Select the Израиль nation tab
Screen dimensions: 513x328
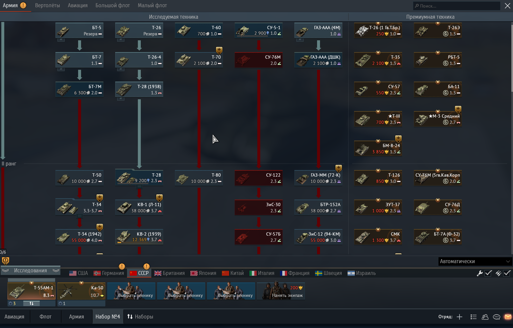click(362, 273)
